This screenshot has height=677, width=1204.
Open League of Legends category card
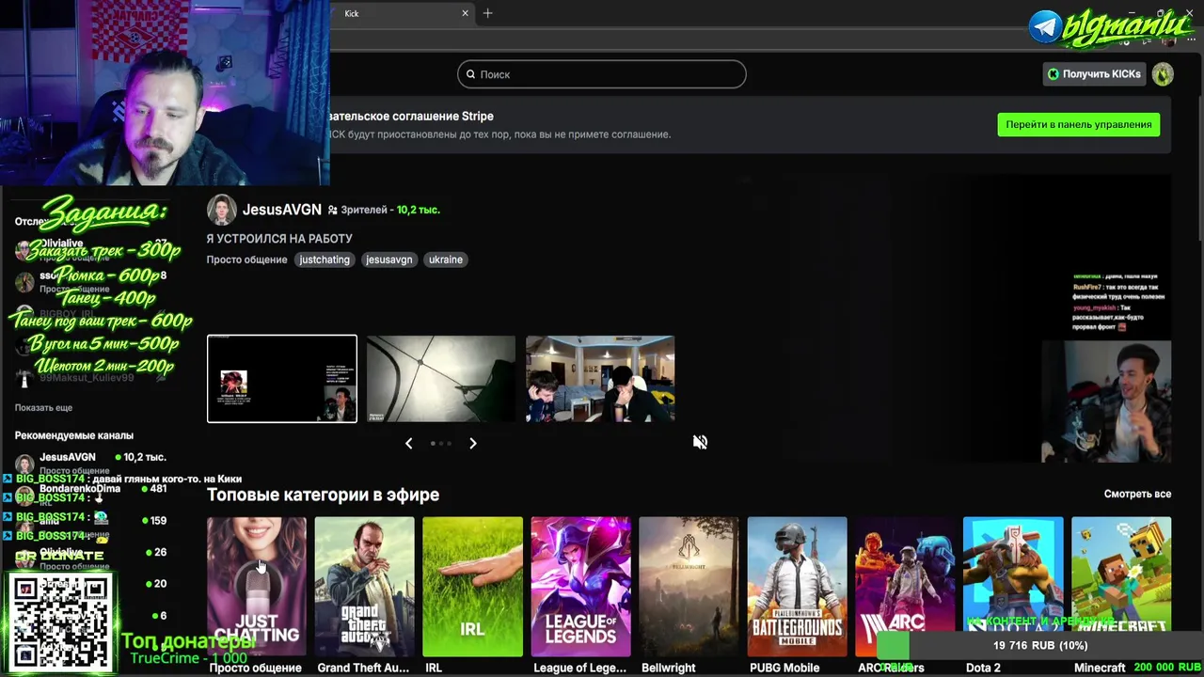pos(580,587)
